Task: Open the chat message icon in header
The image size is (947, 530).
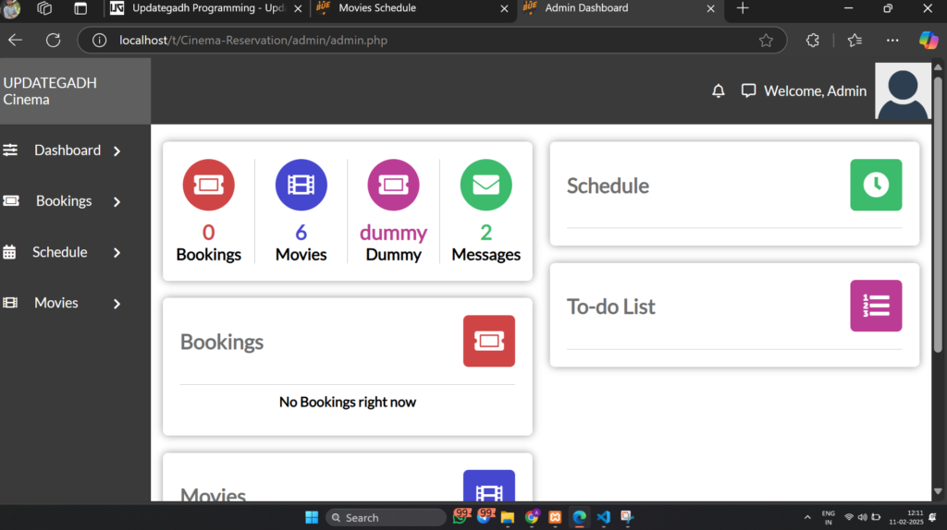Action: tap(748, 91)
